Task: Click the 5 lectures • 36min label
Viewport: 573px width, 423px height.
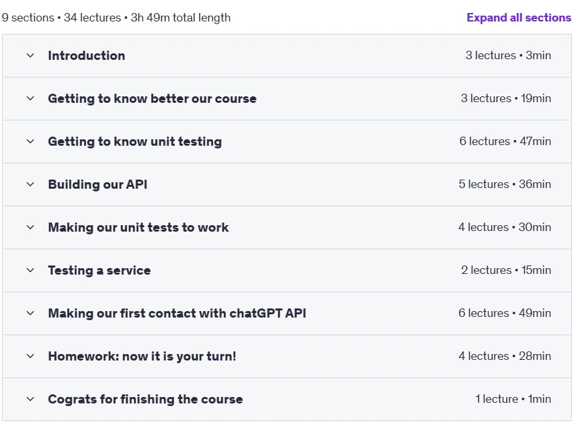Action: (x=505, y=184)
